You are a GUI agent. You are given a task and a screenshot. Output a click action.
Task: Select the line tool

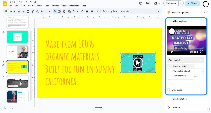74,11
